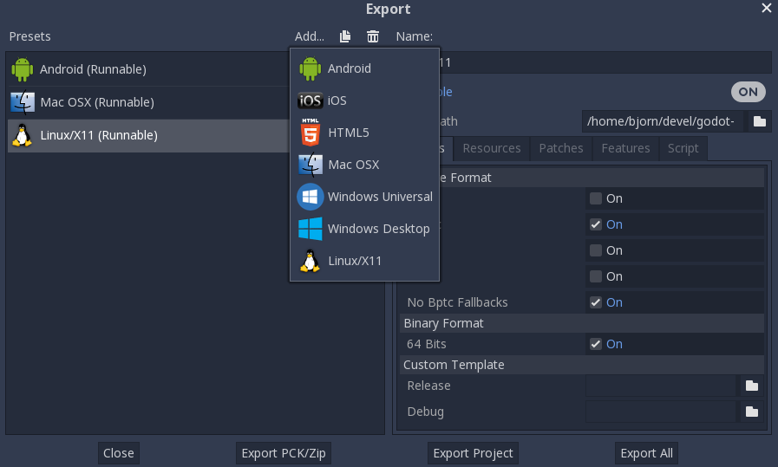Click the Binary Format section header
The width and height of the screenshot is (778, 467).
point(581,323)
